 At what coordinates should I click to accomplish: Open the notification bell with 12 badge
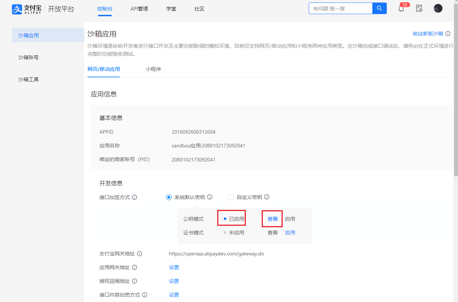pos(401,8)
